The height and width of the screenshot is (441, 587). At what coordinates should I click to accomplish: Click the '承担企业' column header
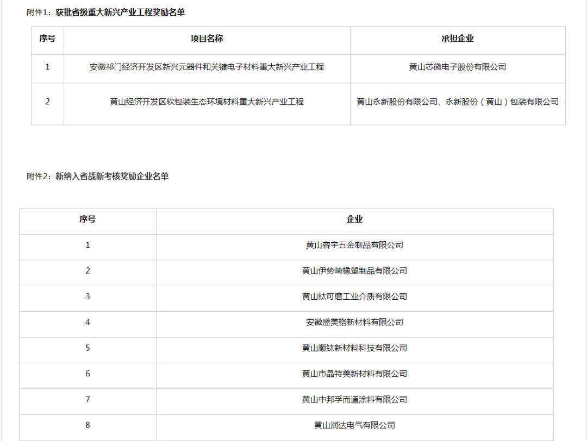pyautogui.click(x=458, y=39)
